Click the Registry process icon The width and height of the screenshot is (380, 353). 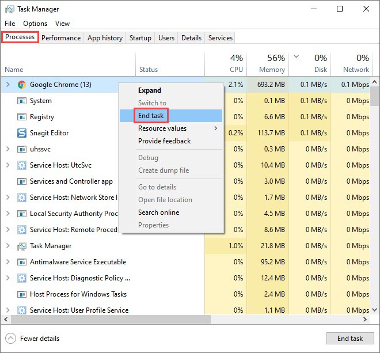[22, 117]
